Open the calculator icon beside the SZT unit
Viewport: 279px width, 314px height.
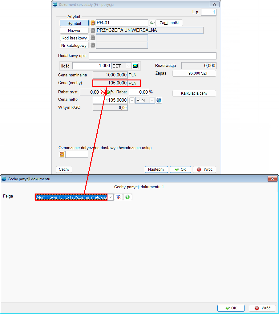(135, 66)
